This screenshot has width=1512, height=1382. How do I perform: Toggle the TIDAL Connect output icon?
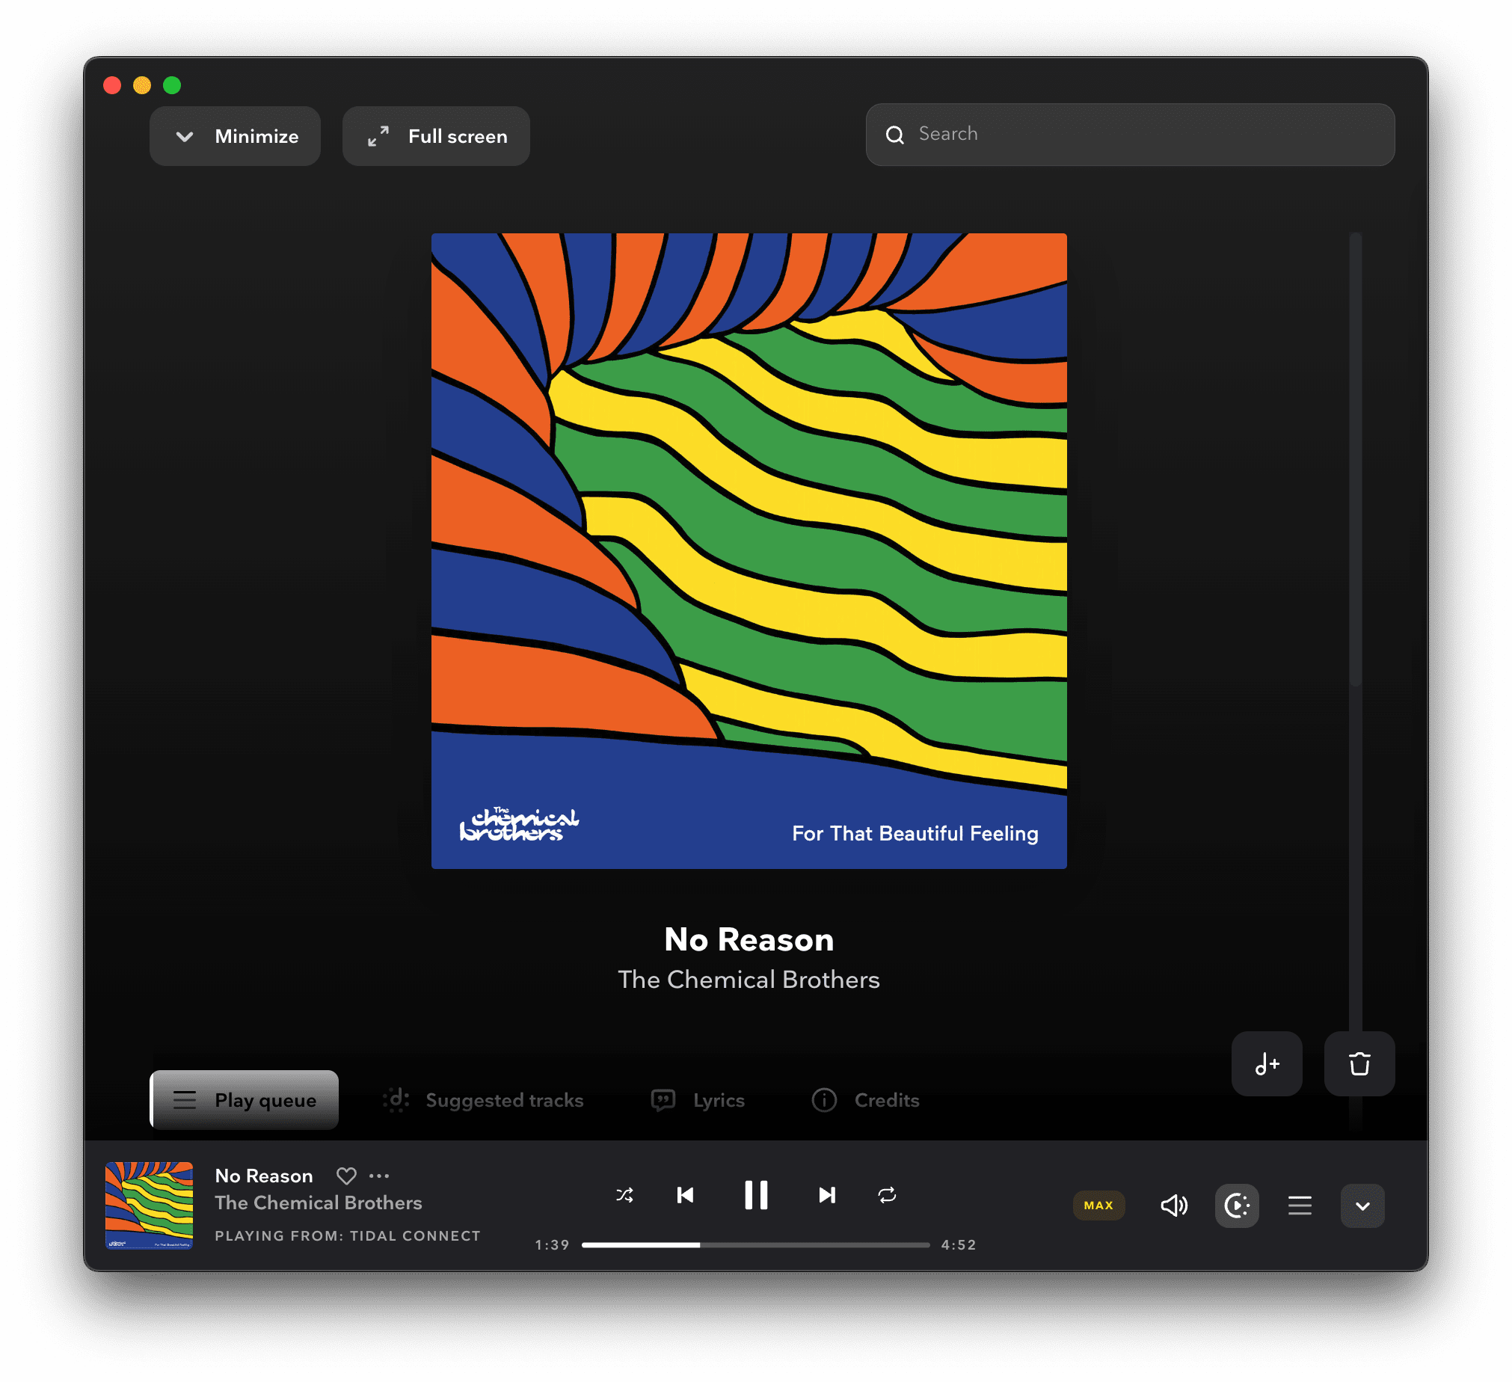click(1236, 1205)
